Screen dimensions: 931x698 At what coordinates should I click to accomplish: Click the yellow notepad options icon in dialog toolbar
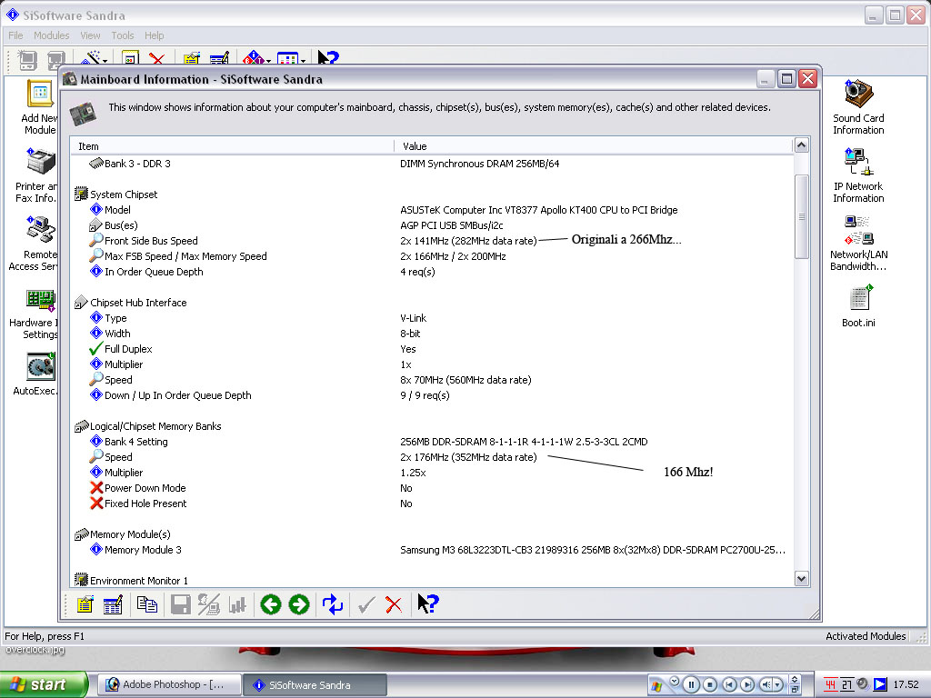(x=85, y=604)
